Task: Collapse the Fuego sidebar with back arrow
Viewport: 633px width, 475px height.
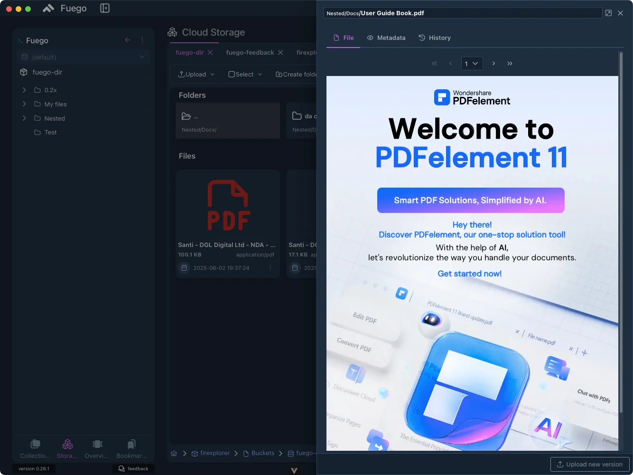Action: point(127,40)
